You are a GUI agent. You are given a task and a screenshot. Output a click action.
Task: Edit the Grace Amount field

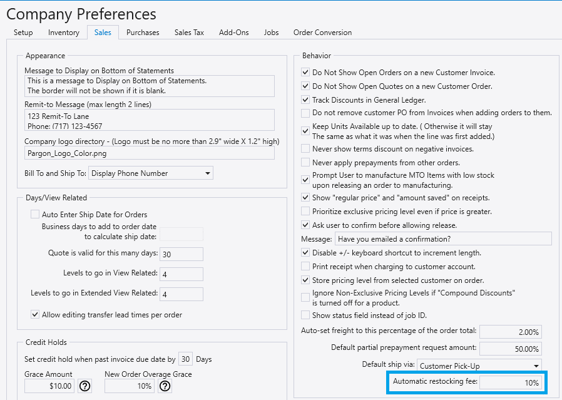49,386
